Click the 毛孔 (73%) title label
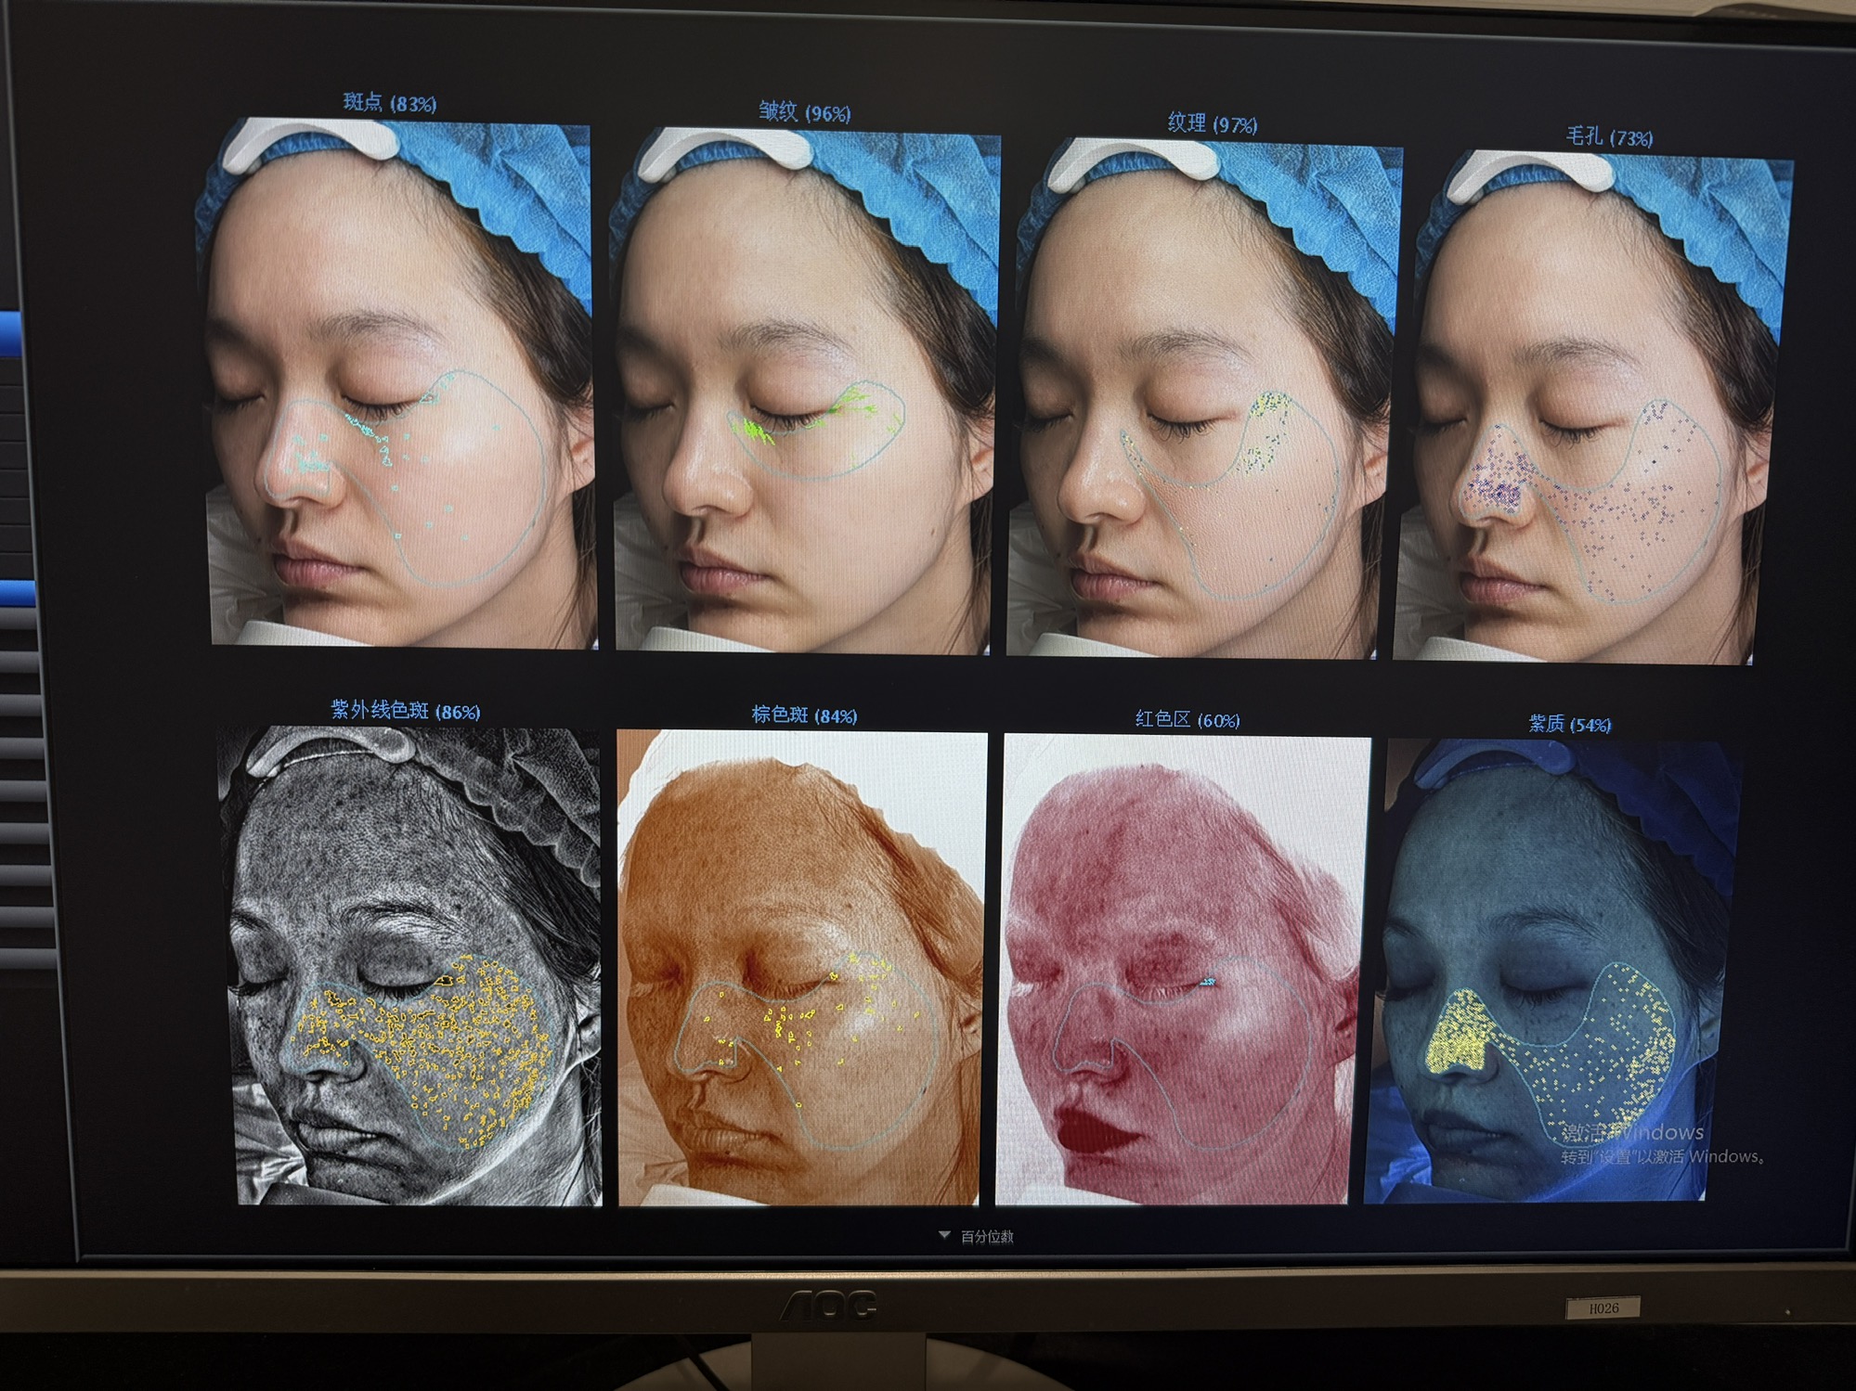The image size is (1856, 1391). point(1608,137)
